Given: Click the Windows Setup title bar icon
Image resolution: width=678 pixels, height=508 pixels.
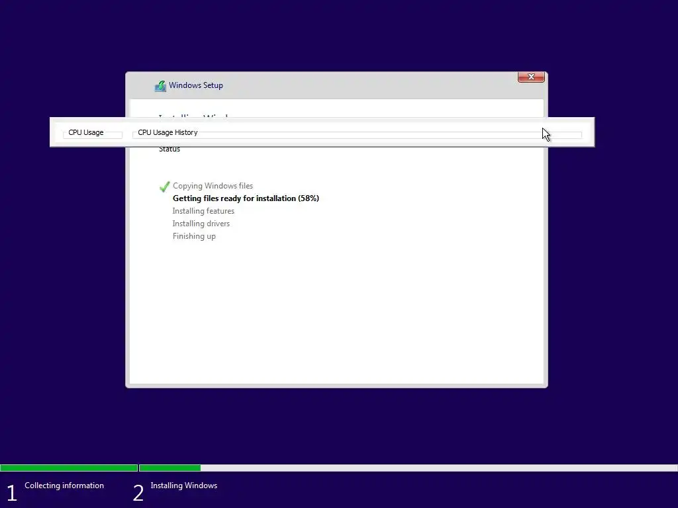Looking at the screenshot, I should point(160,86).
